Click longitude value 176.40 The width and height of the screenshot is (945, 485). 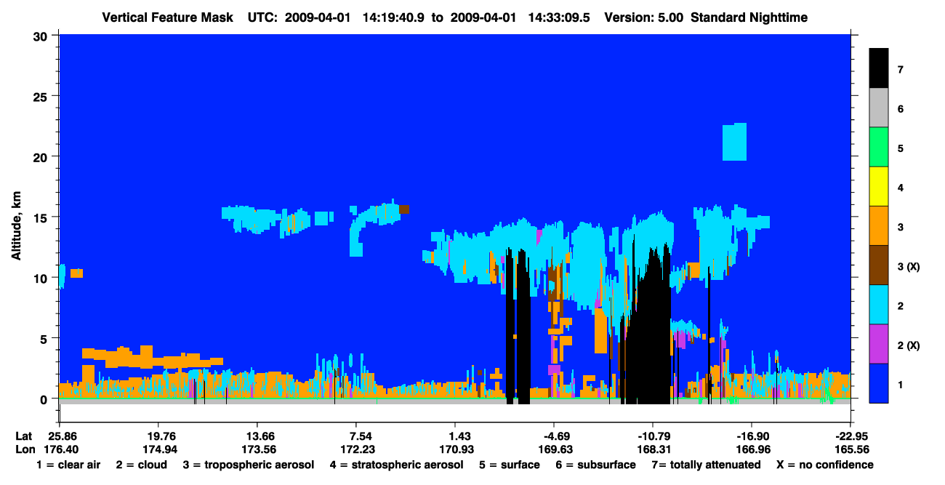pos(60,449)
